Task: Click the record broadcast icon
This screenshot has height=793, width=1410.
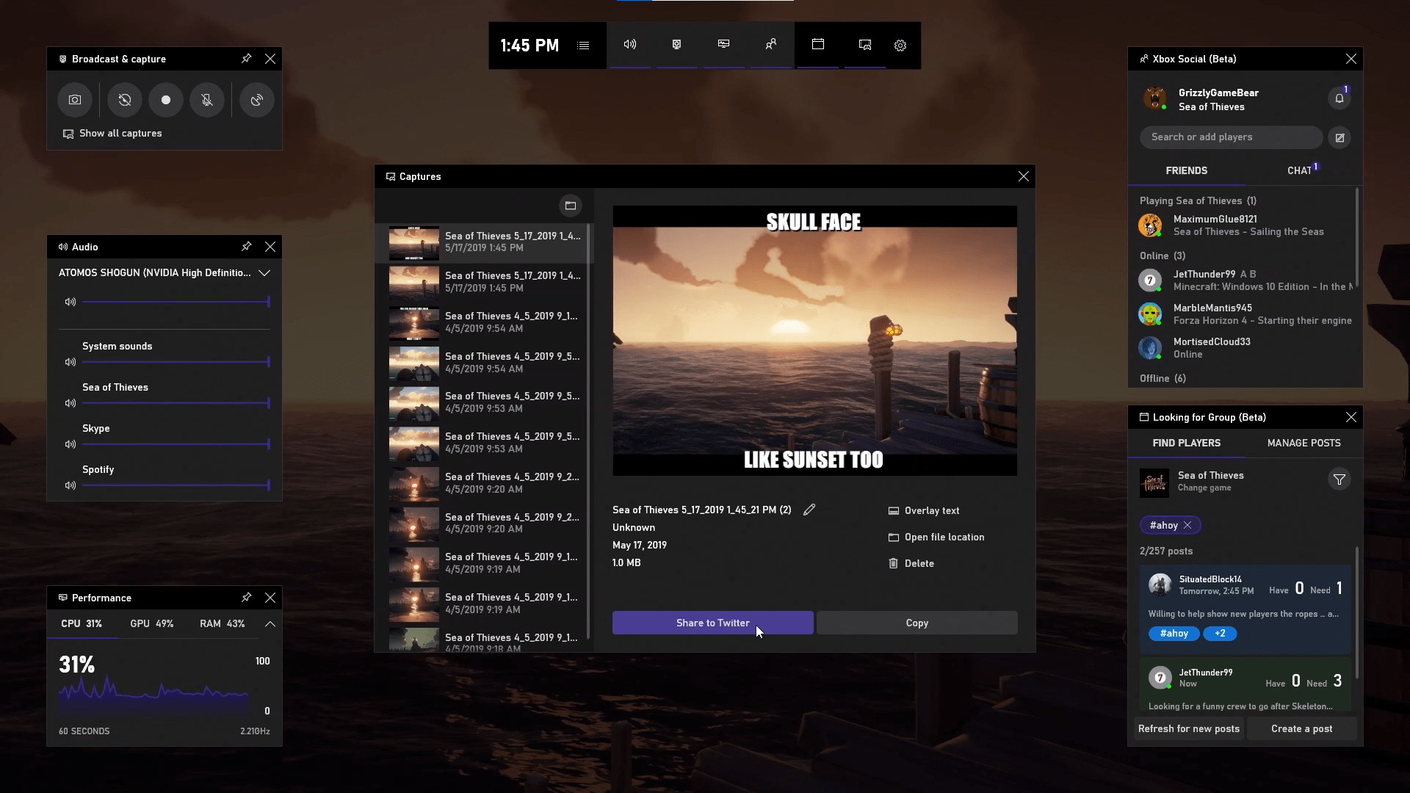Action: coord(165,100)
